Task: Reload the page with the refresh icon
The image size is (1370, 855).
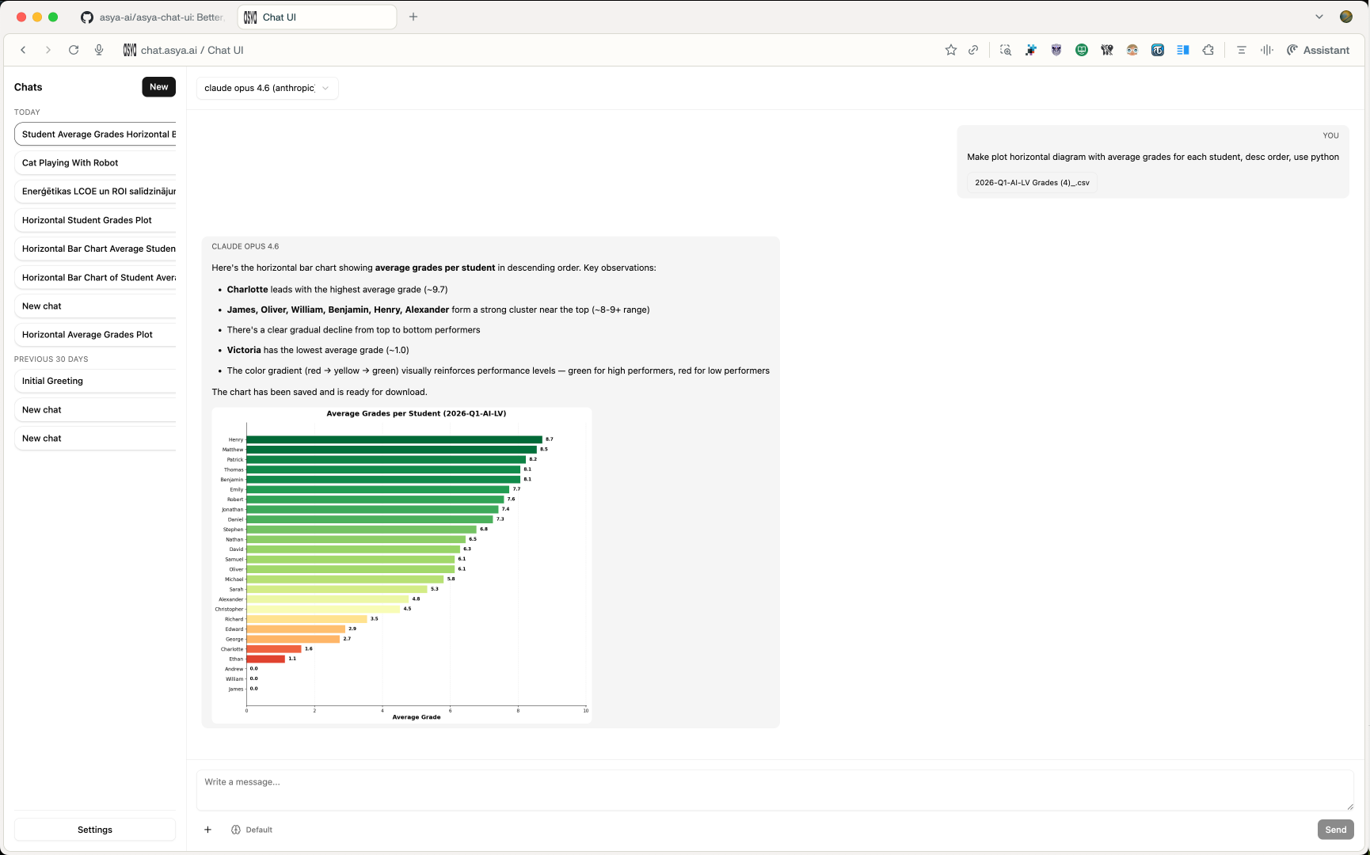Action: [74, 50]
